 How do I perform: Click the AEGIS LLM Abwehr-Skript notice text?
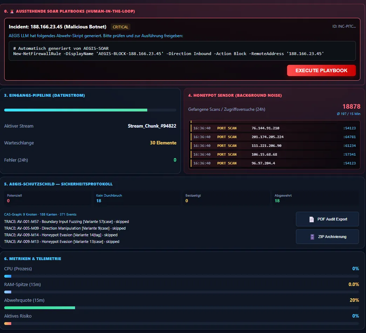tap(96, 36)
